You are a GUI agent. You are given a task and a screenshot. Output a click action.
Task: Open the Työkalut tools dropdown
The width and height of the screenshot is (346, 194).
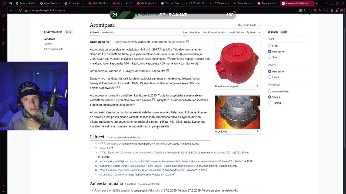[x=254, y=32]
